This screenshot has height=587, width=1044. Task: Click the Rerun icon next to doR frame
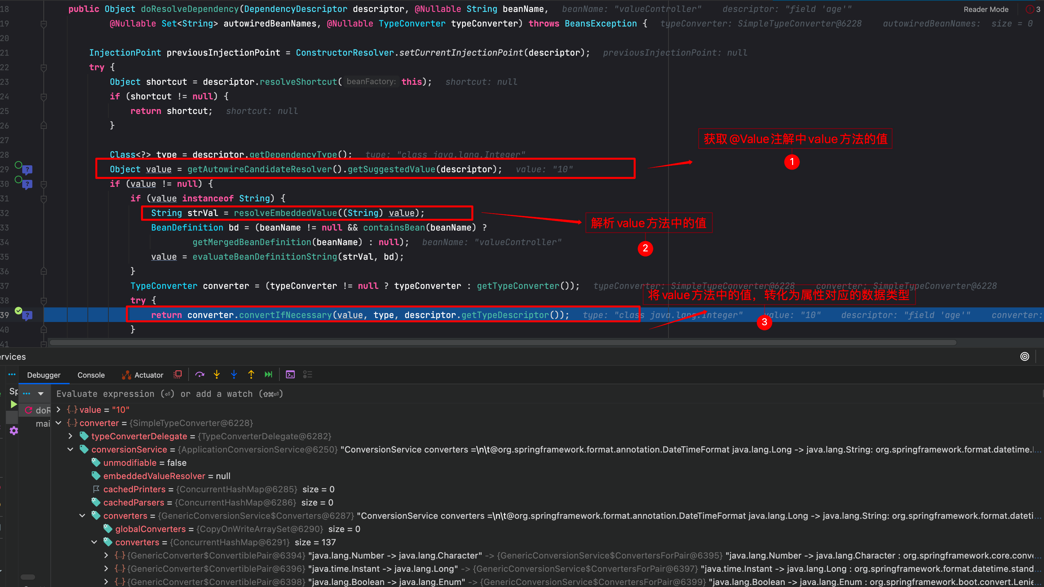tap(29, 410)
